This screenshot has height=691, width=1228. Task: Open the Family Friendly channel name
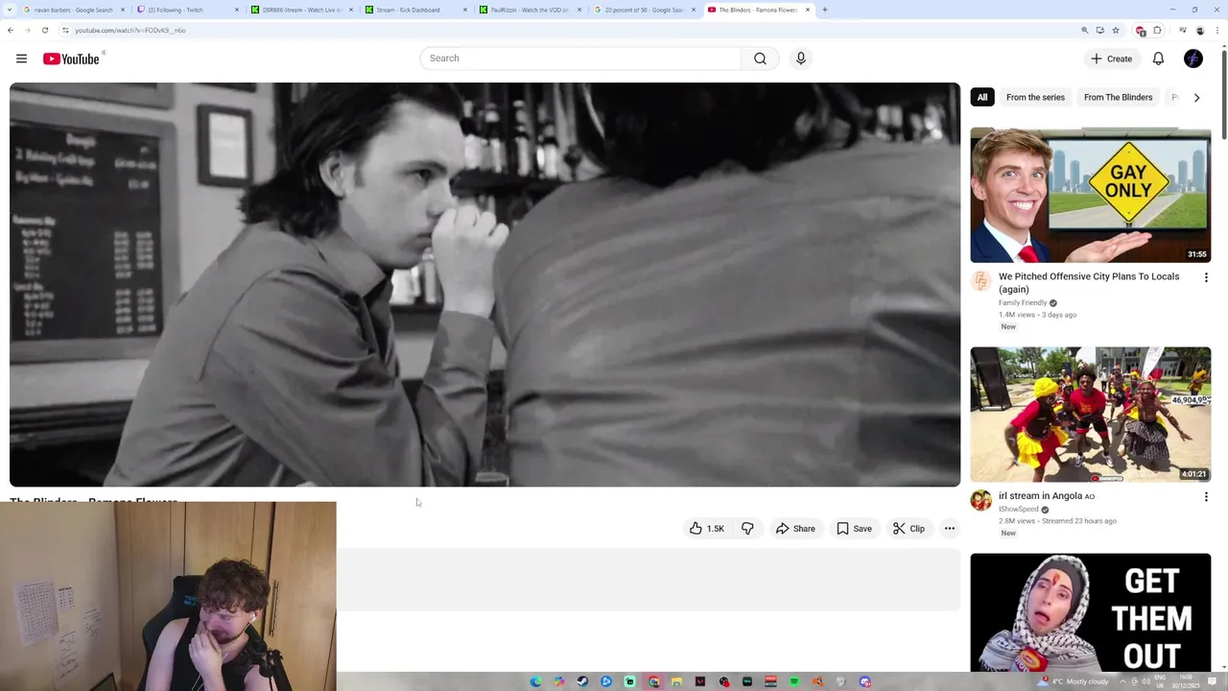pos(1023,303)
